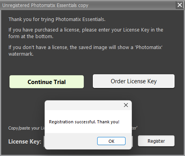Click the 'Registration successful. Thank you!' message
Image resolution: width=185 pixels, height=156 pixels.
[x=84, y=122]
